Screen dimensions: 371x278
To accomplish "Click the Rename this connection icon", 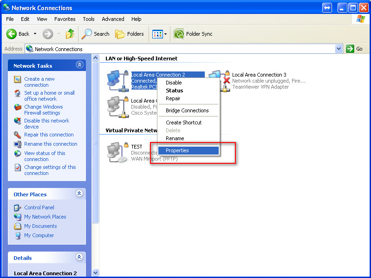I will pyautogui.click(x=18, y=144).
